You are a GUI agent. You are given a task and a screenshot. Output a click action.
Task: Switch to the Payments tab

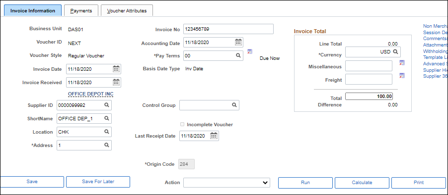coord(81,10)
